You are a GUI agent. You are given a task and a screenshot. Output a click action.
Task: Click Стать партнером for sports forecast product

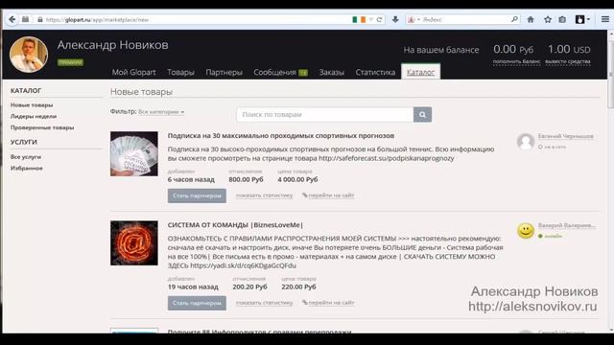[197, 195]
